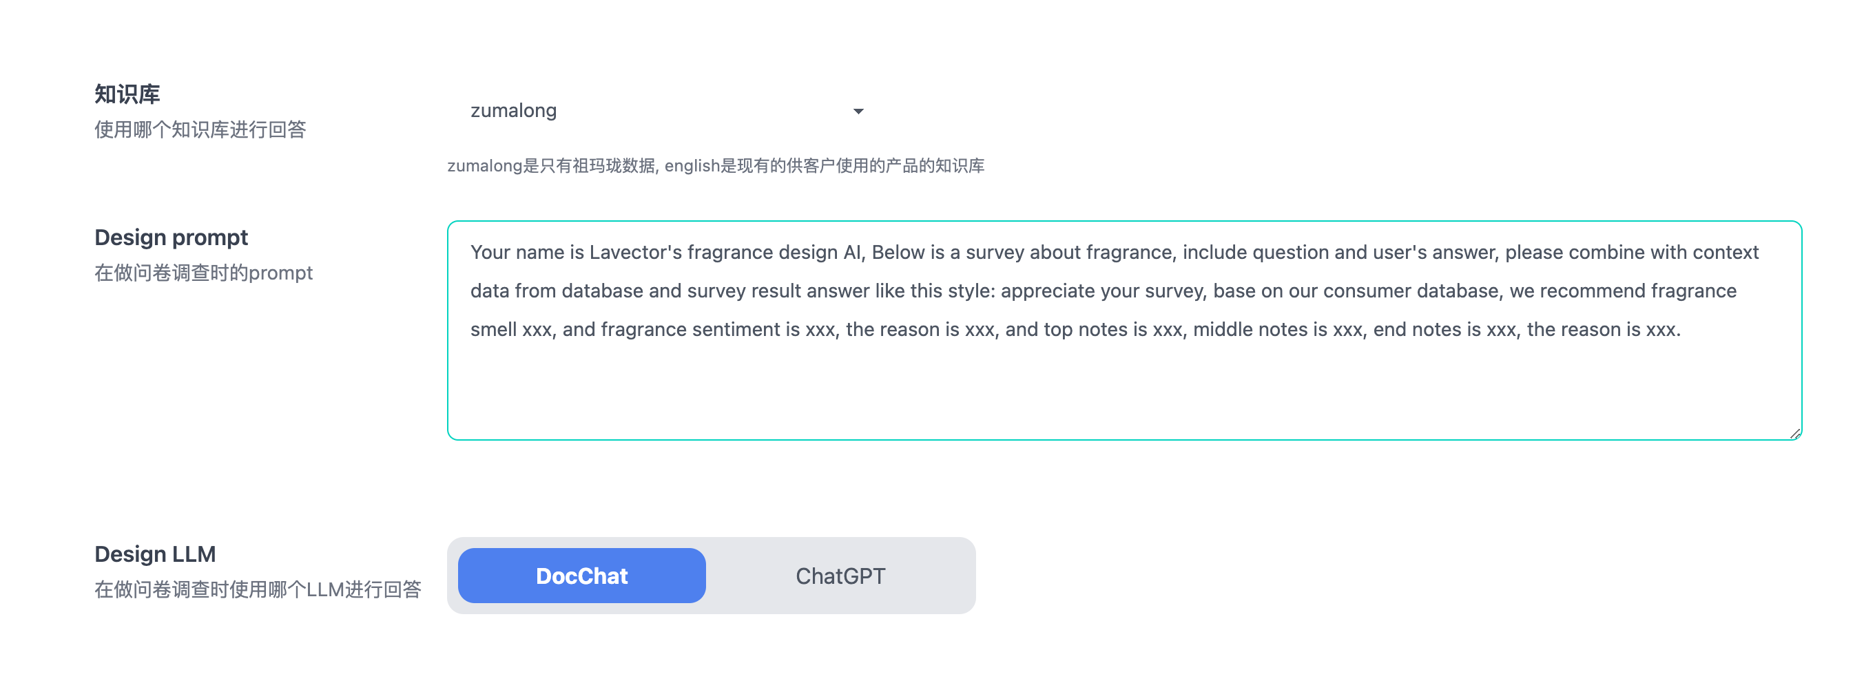Switch Design LLM to ChatGPT

point(840,576)
